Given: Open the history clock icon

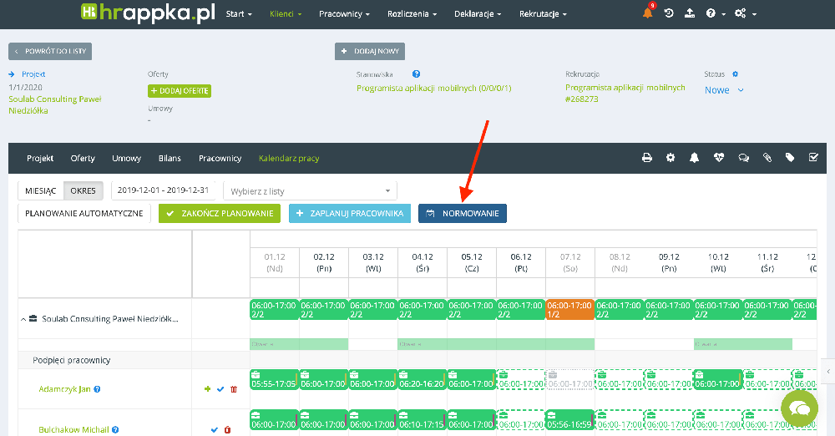Looking at the screenshot, I should (669, 13).
